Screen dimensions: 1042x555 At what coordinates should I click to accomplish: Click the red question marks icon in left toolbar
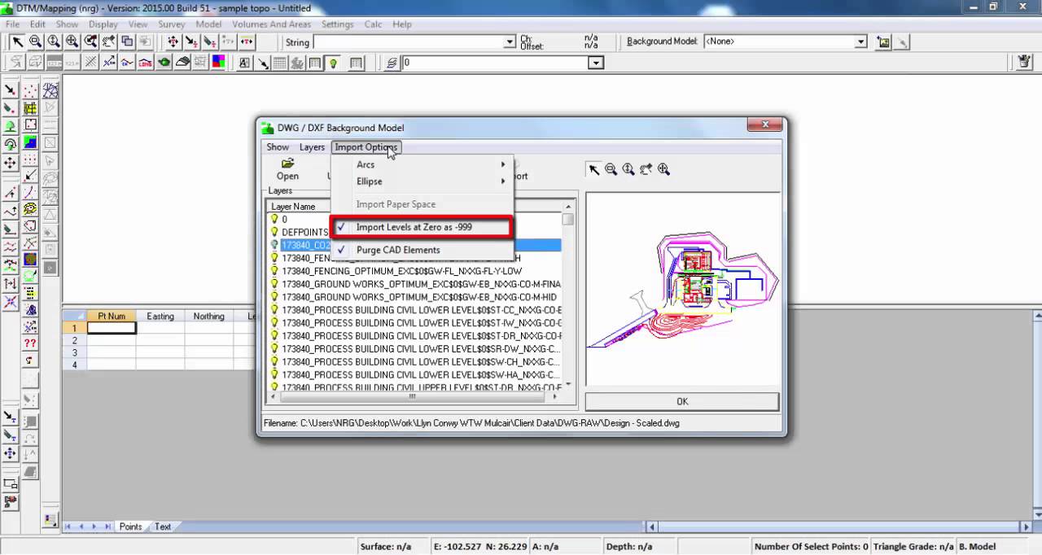pyautogui.click(x=30, y=344)
